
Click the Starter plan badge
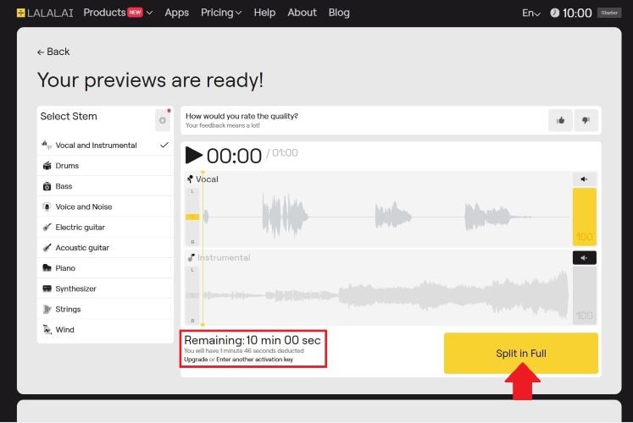click(x=609, y=13)
